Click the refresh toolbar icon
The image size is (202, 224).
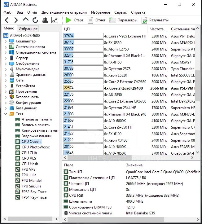click(35, 20)
